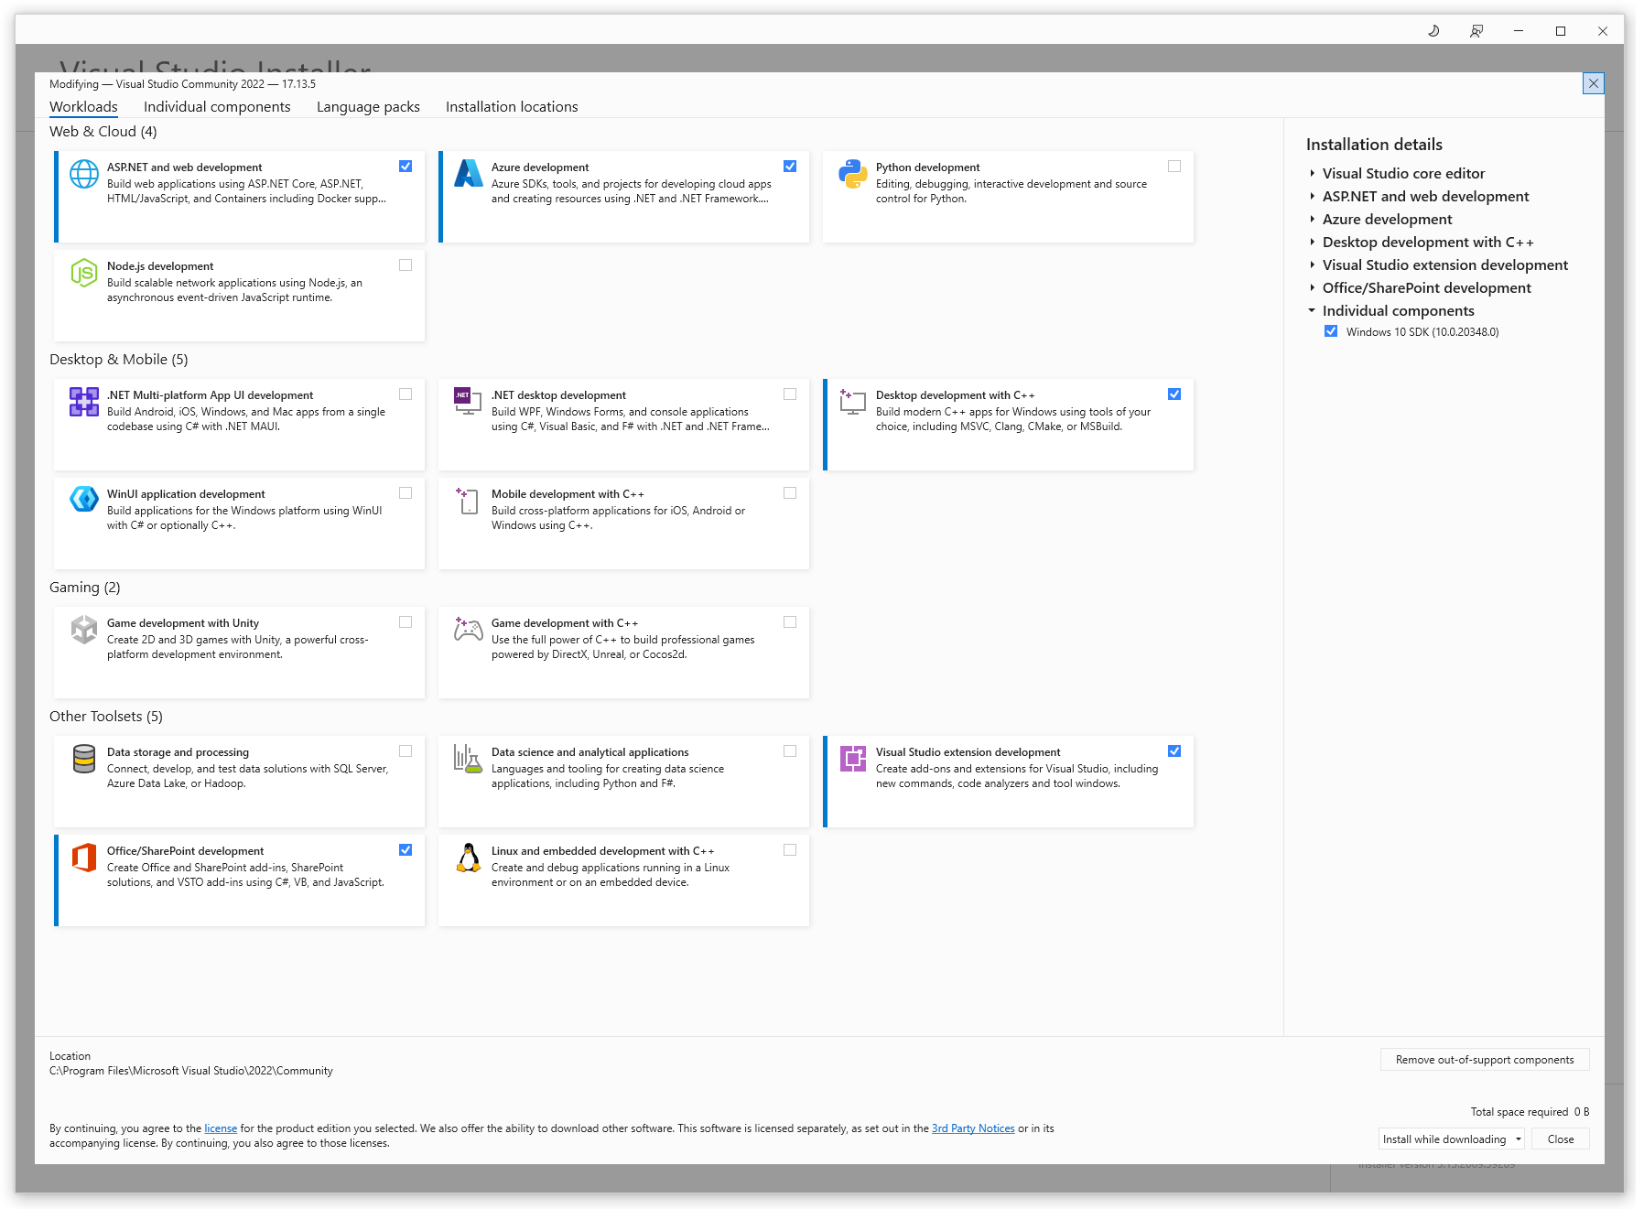Check the Game development with C++ checkbox

coord(790,622)
